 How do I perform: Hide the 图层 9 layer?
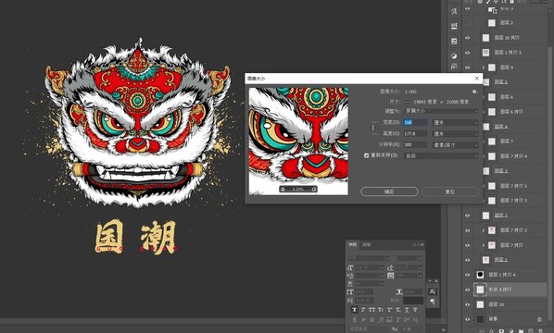point(468,68)
